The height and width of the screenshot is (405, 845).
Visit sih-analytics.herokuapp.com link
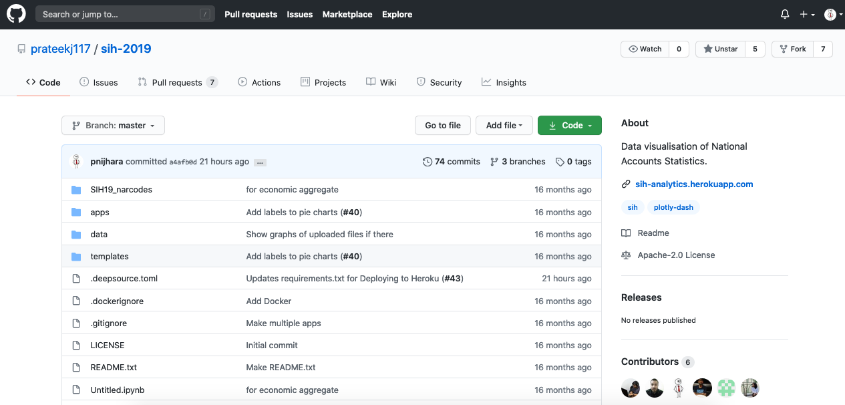[x=693, y=184]
